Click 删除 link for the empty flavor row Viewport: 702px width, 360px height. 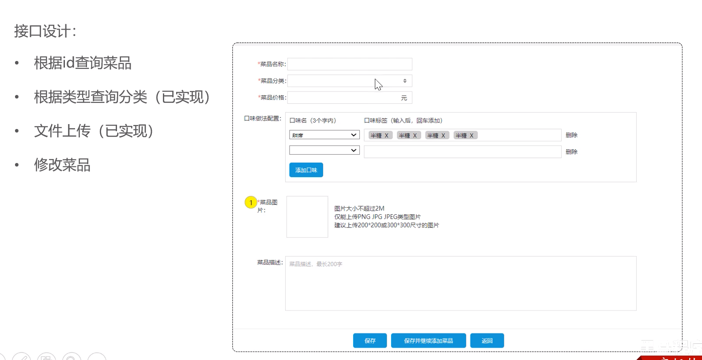tap(571, 152)
